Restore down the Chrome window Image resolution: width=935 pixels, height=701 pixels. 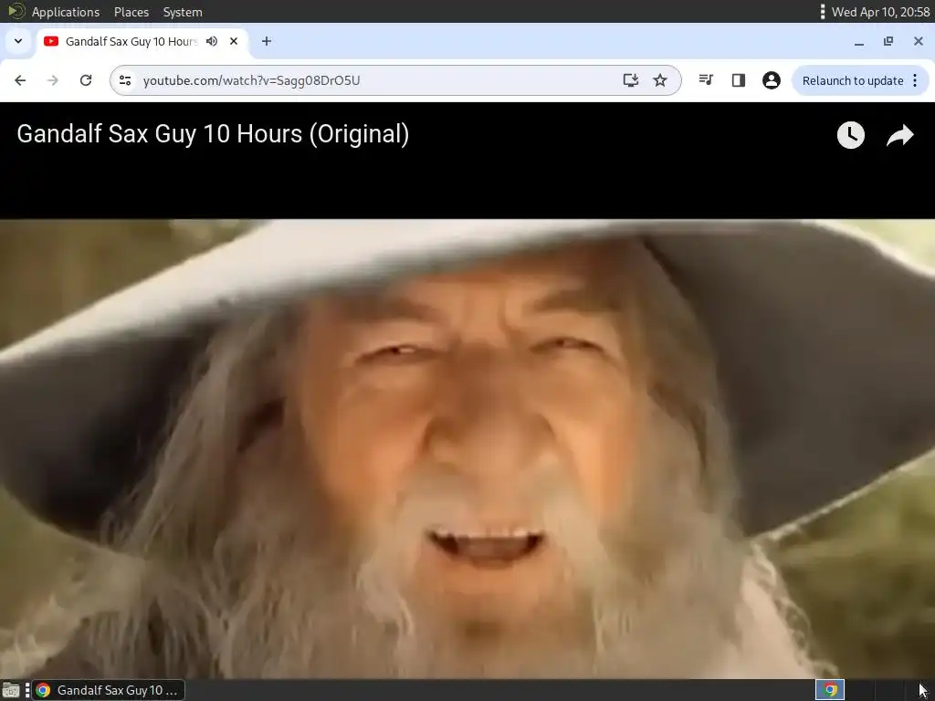(x=888, y=41)
